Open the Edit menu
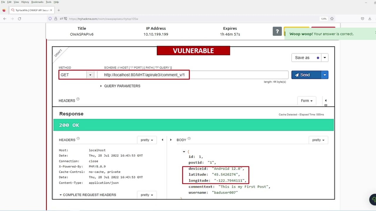Viewport: 376px width, 211px height. tap(9, 2)
